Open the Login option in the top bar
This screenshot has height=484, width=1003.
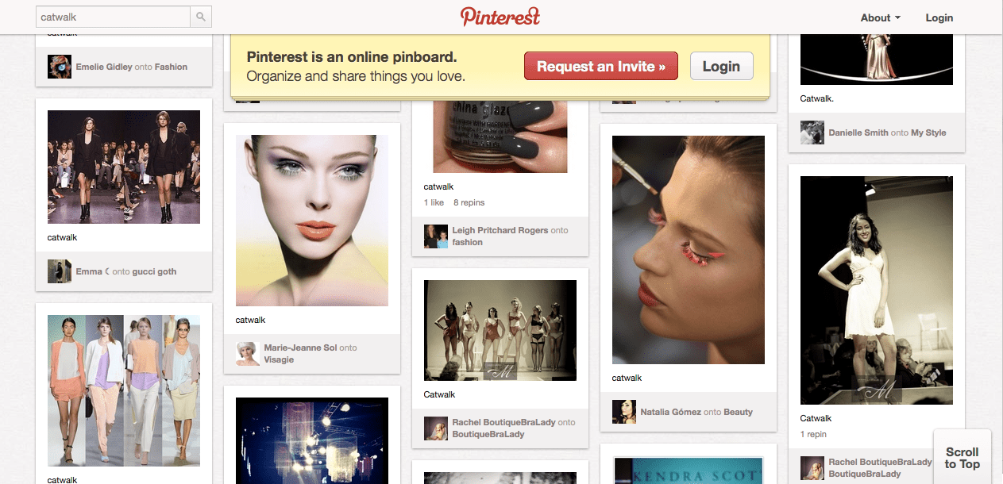939,17
